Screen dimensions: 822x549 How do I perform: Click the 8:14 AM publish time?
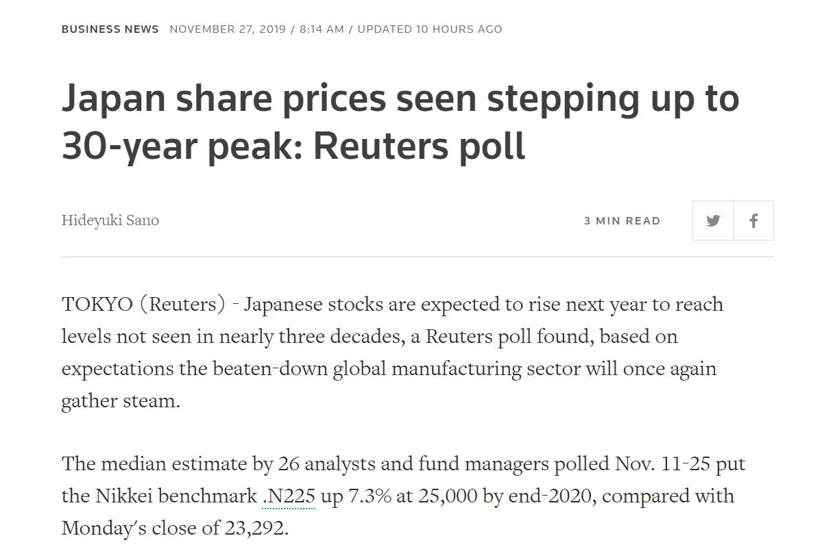[322, 29]
